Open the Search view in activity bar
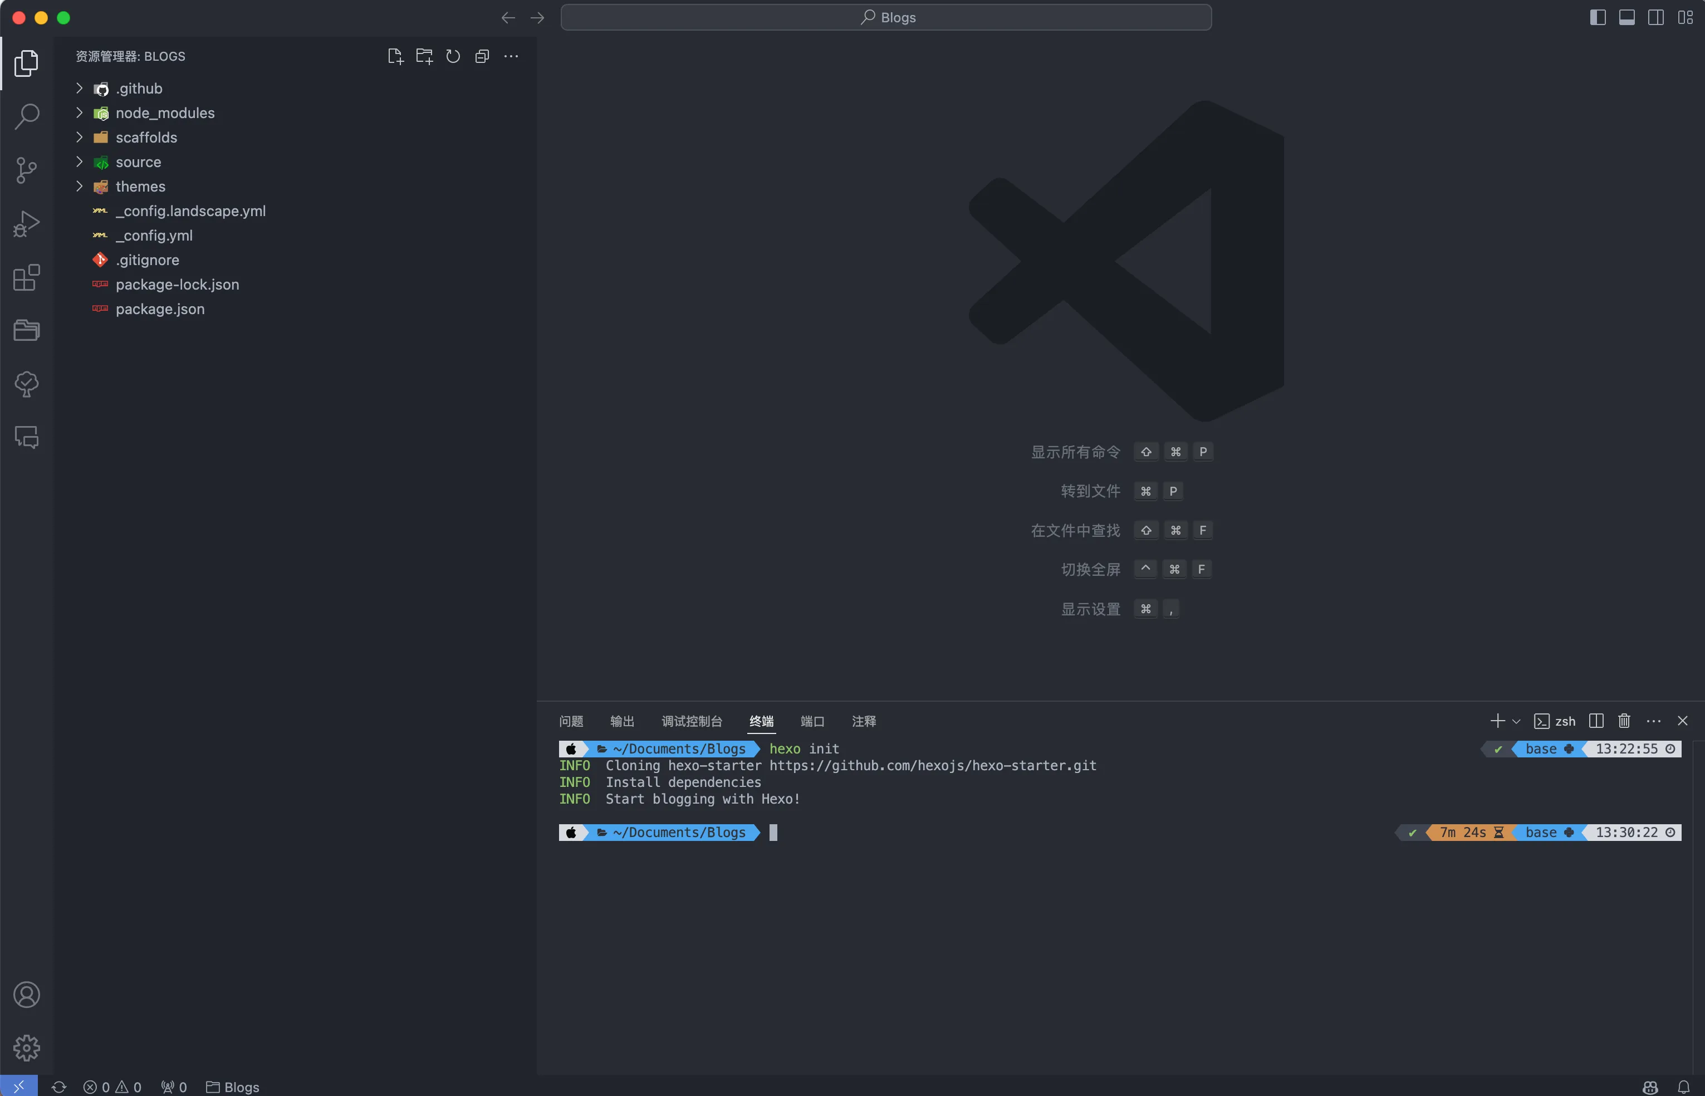 26,116
